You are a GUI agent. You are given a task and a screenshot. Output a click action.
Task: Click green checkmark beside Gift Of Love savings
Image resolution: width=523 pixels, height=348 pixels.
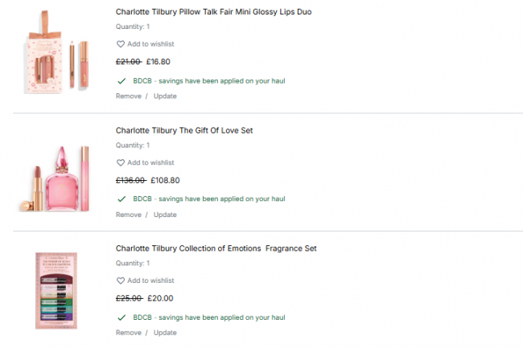point(121,199)
